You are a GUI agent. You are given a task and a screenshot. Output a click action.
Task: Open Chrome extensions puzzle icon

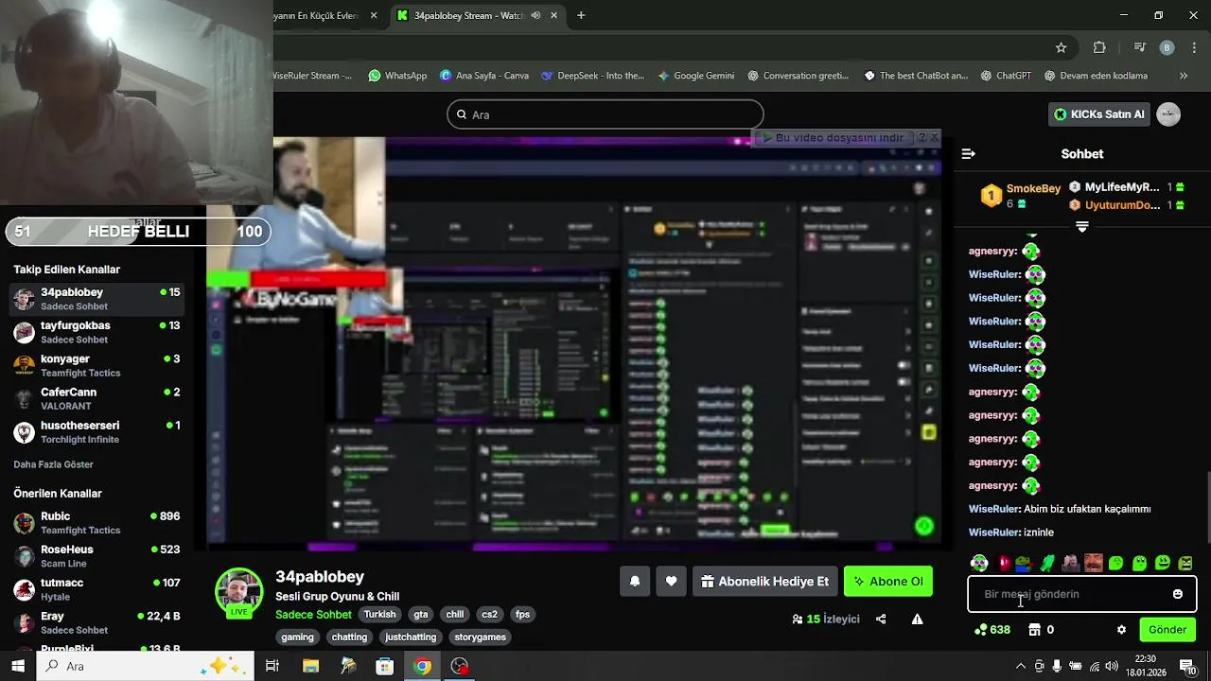1099,47
